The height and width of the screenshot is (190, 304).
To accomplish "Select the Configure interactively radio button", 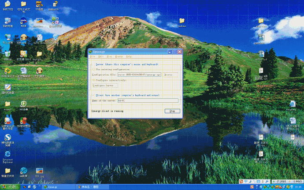I will pos(93,80).
